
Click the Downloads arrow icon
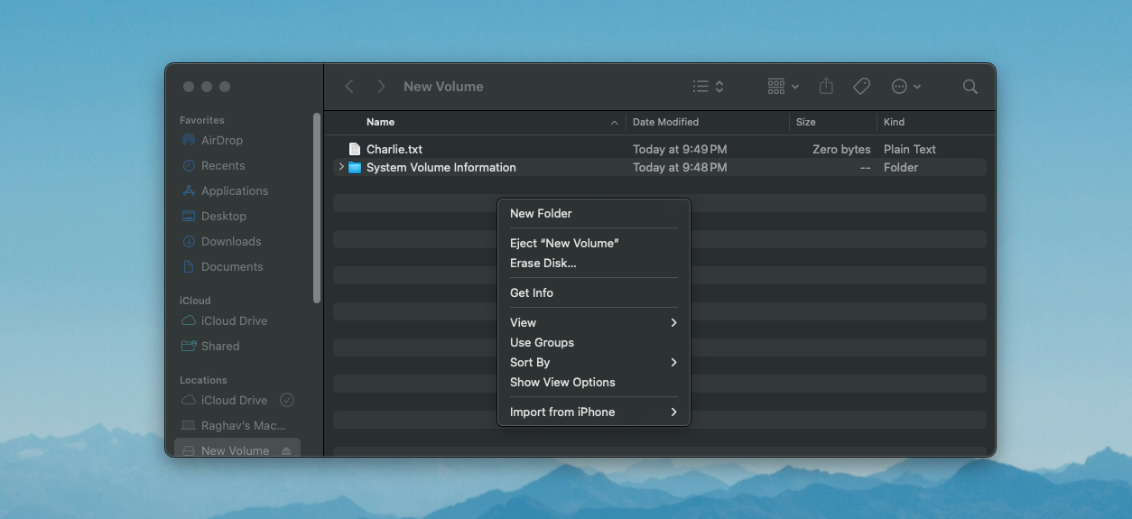click(189, 241)
